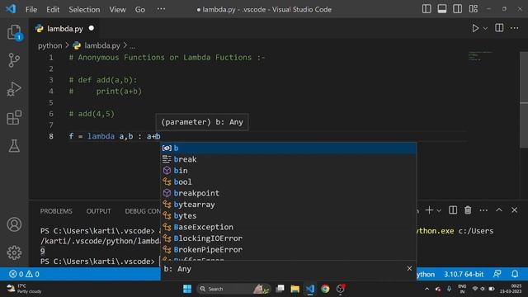Select Python interpreter 3.10.7 64-bit

[464, 274]
